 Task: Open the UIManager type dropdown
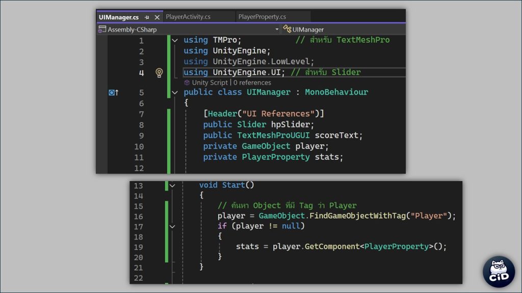347,30
